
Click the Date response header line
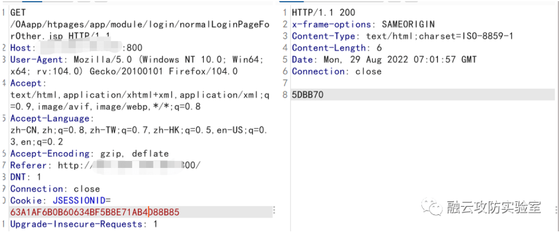click(384, 60)
